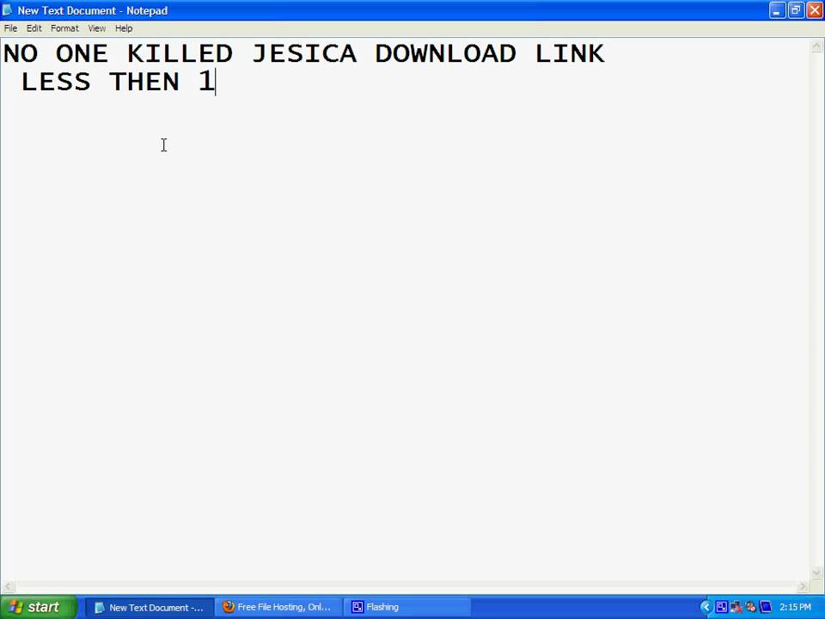Image resolution: width=825 pixels, height=619 pixels.
Task: Click the Firefox icon on the Free File Hosting taskbar button
Action: (229, 607)
